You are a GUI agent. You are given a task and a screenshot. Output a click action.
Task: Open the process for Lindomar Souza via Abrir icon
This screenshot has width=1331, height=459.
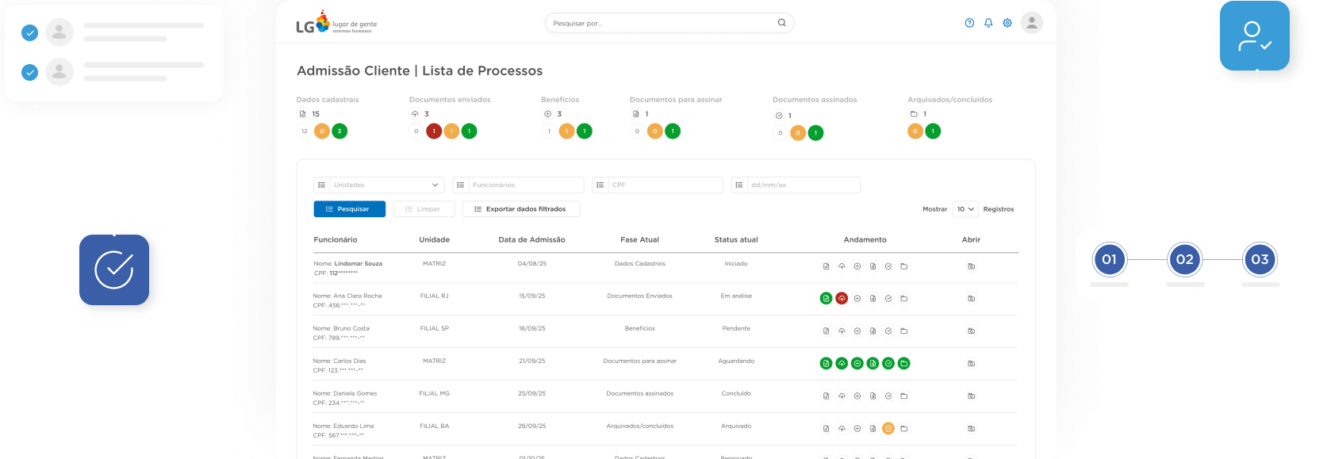coord(971,266)
